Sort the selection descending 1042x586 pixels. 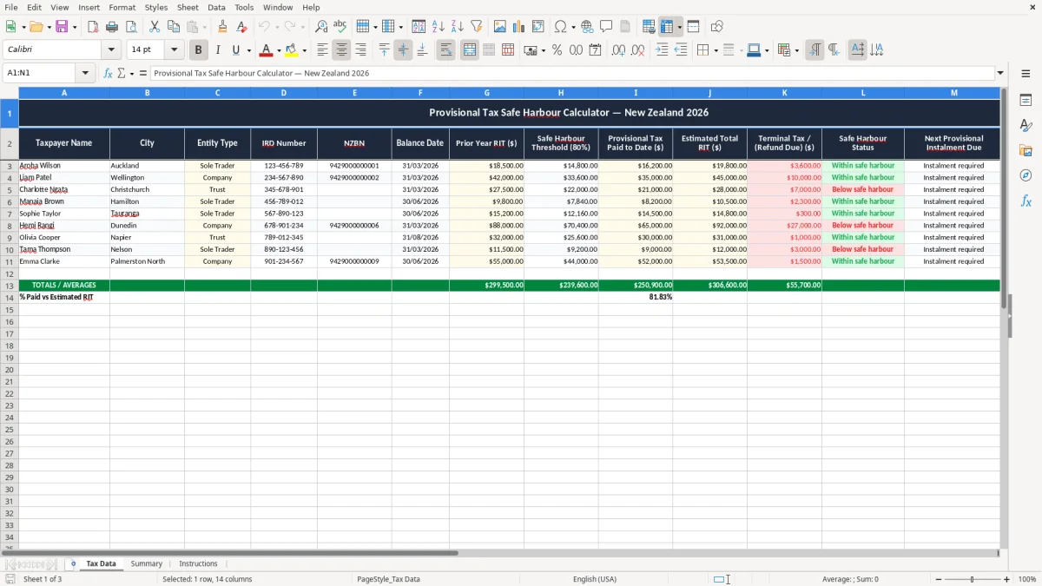pyautogui.click(x=457, y=27)
